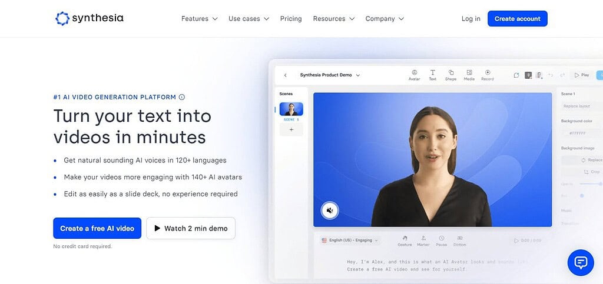Open the Diction tool
The image size is (603, 284).
tap(460, 241)
